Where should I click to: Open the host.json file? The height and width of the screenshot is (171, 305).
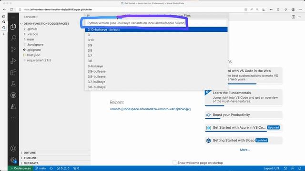[34, 55]
